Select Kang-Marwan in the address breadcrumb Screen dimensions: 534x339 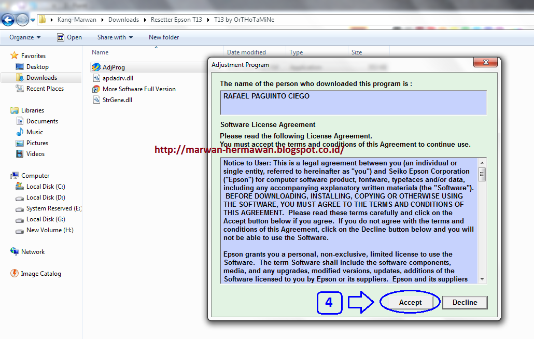pos(77,20)
